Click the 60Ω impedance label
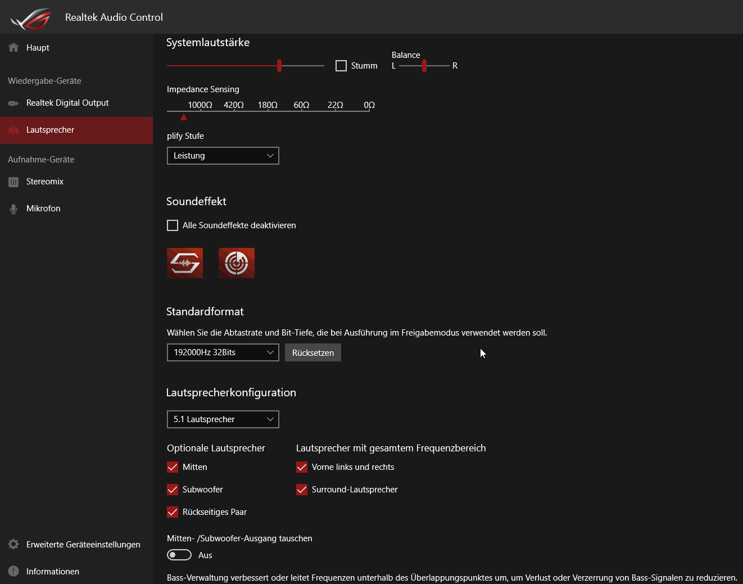 tap(302, 105)
